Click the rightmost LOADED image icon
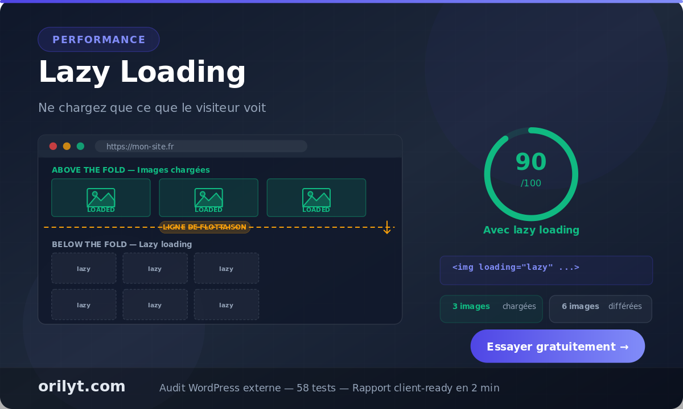This screenshot has width=683, height=409. 316,198
